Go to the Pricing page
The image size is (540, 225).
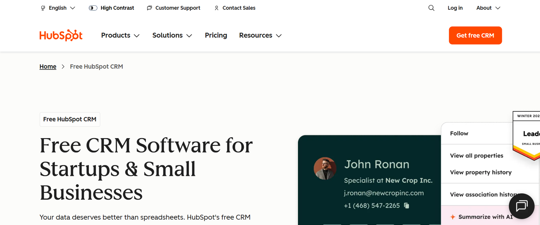tap(216, 35)
